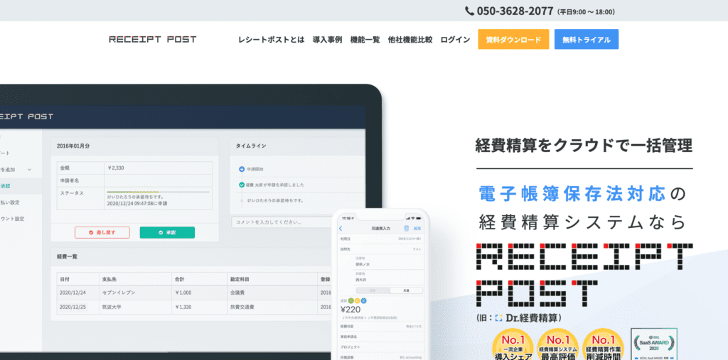This screenshot has height=360, width=728.
Task: Click the green 承認 button in the laptop mockup
Action: 167,232
